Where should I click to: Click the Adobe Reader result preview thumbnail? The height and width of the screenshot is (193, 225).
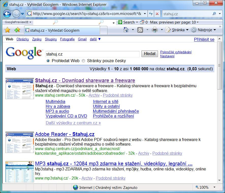(x=20, y=142)
